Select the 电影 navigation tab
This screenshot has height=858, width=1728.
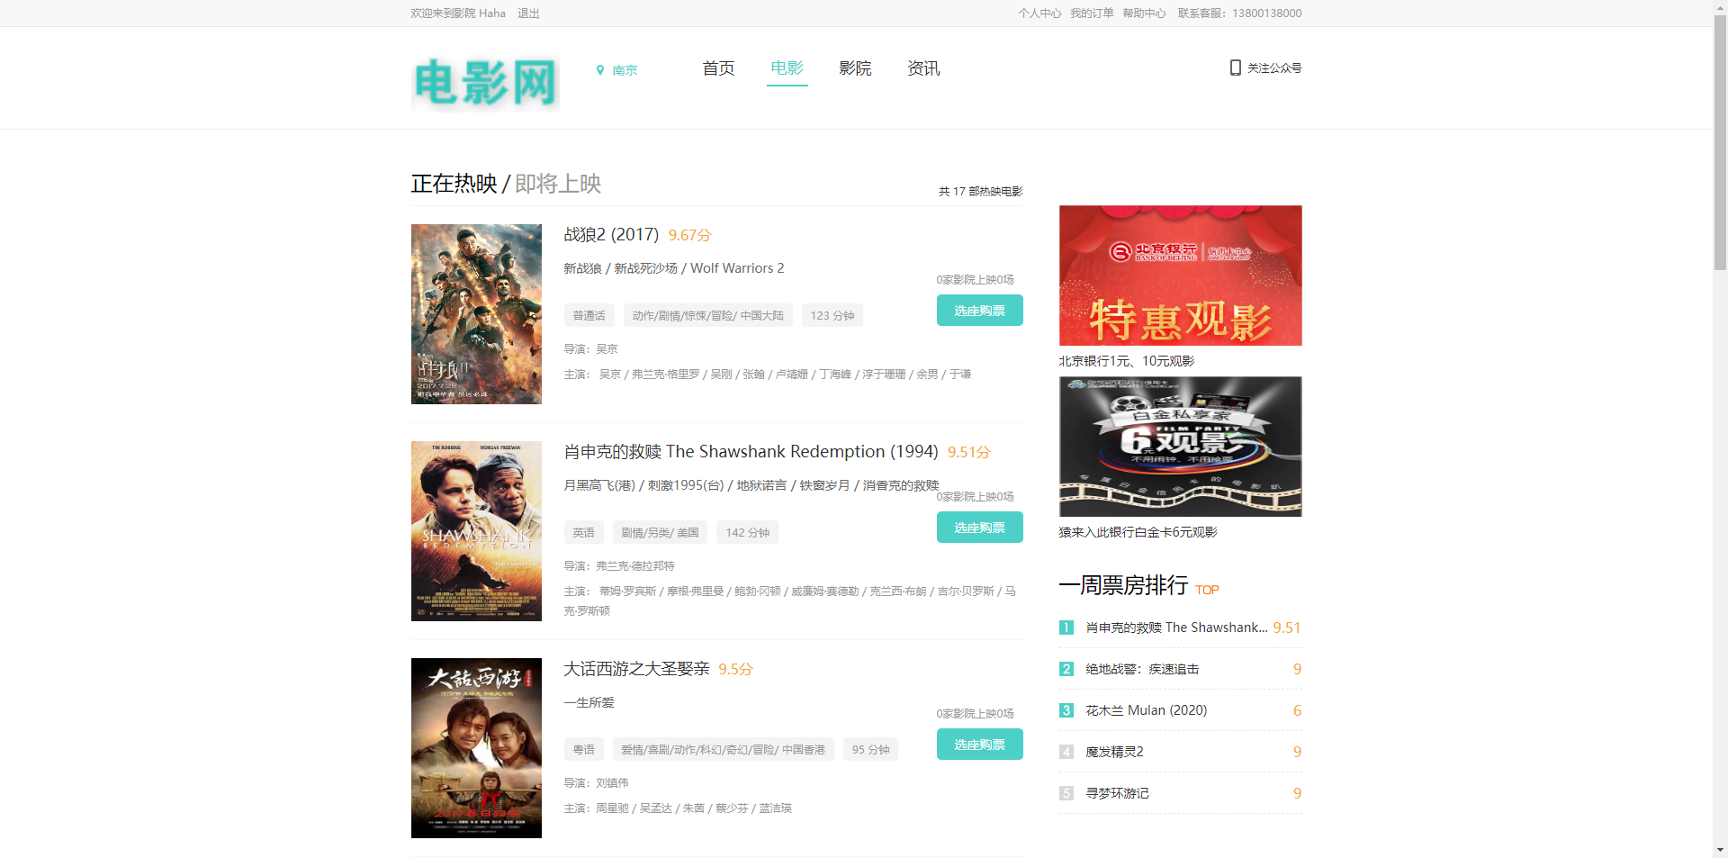(787, 68)
